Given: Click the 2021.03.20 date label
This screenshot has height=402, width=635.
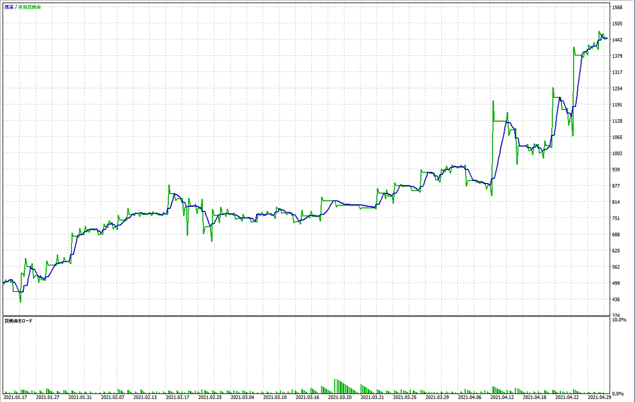Looking at the screenshot, I should [340, 397].
